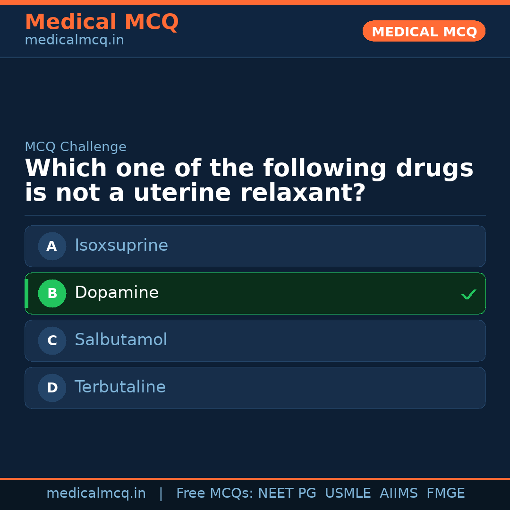Viewport: 510px width, 510px height.
Task: Click the Free MCQs footer text
Action: [x=214, y=493]
